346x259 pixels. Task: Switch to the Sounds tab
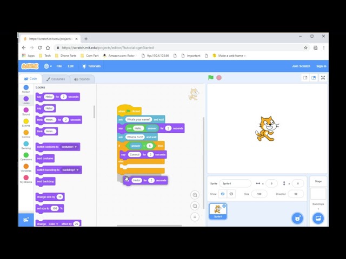[x=82, y=79]
